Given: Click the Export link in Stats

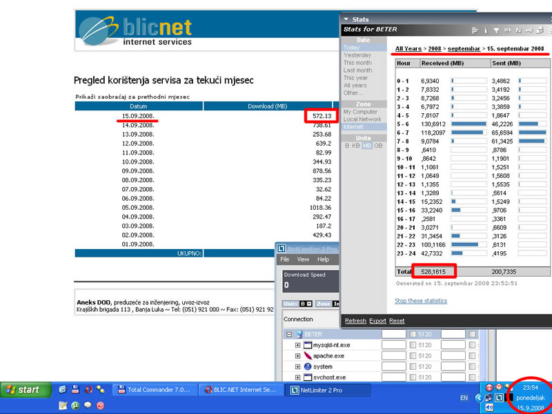Looking at the screenshot, I should point(377,321).
